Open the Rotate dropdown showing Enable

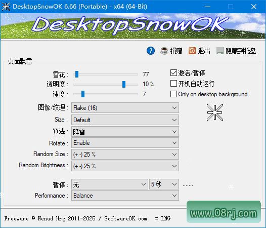[x=125, y=143]
